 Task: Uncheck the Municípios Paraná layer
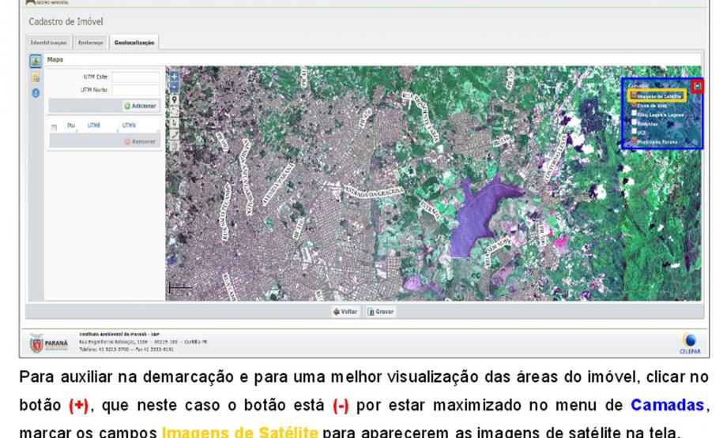pyautogui.click(x=634, y=140)
